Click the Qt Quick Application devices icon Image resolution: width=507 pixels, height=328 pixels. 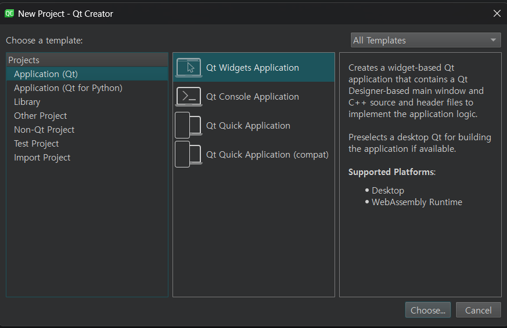(189, 125)
